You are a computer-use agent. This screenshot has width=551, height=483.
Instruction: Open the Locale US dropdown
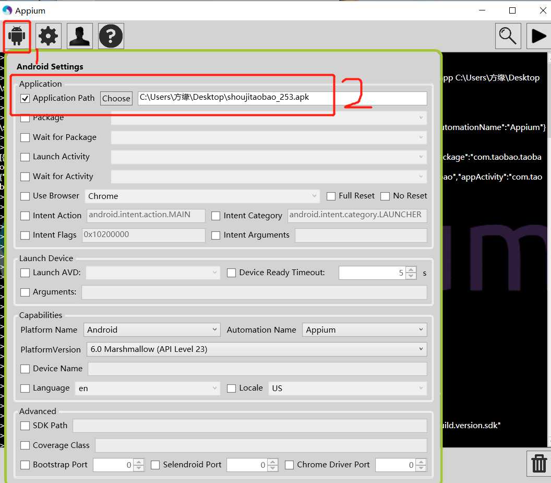[x=348, y=388]
